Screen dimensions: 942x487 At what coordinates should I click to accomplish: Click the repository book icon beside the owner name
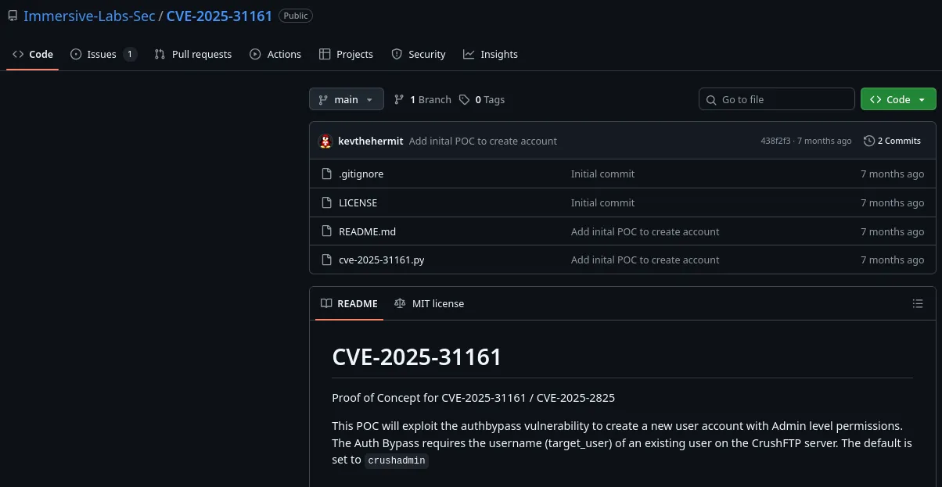(x=13, y=16)
